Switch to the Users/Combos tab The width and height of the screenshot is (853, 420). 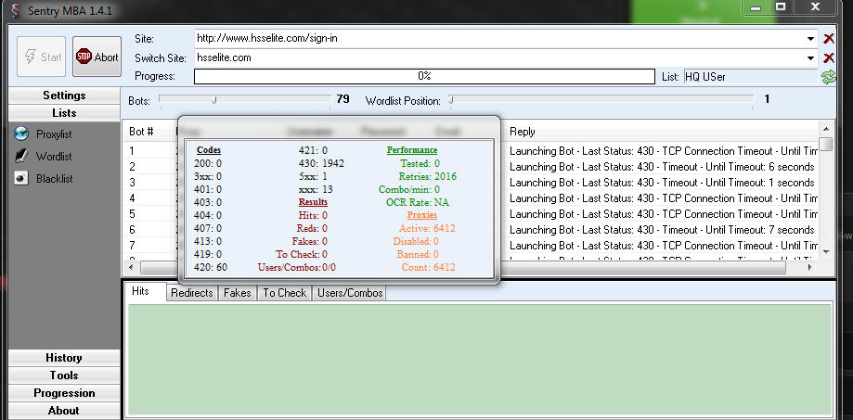350,293
